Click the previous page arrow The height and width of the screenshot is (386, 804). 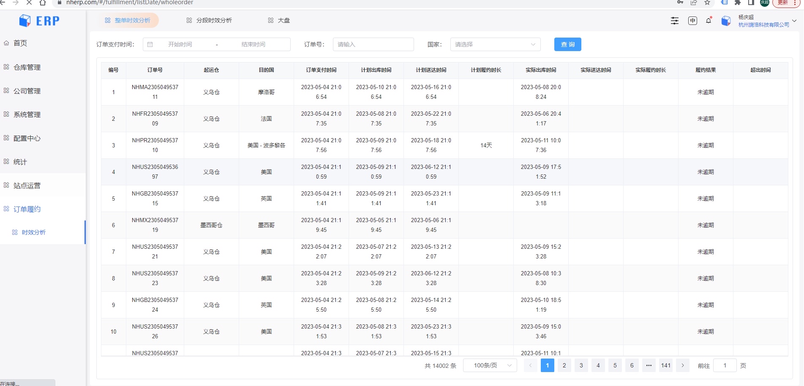tap(531, 365)
